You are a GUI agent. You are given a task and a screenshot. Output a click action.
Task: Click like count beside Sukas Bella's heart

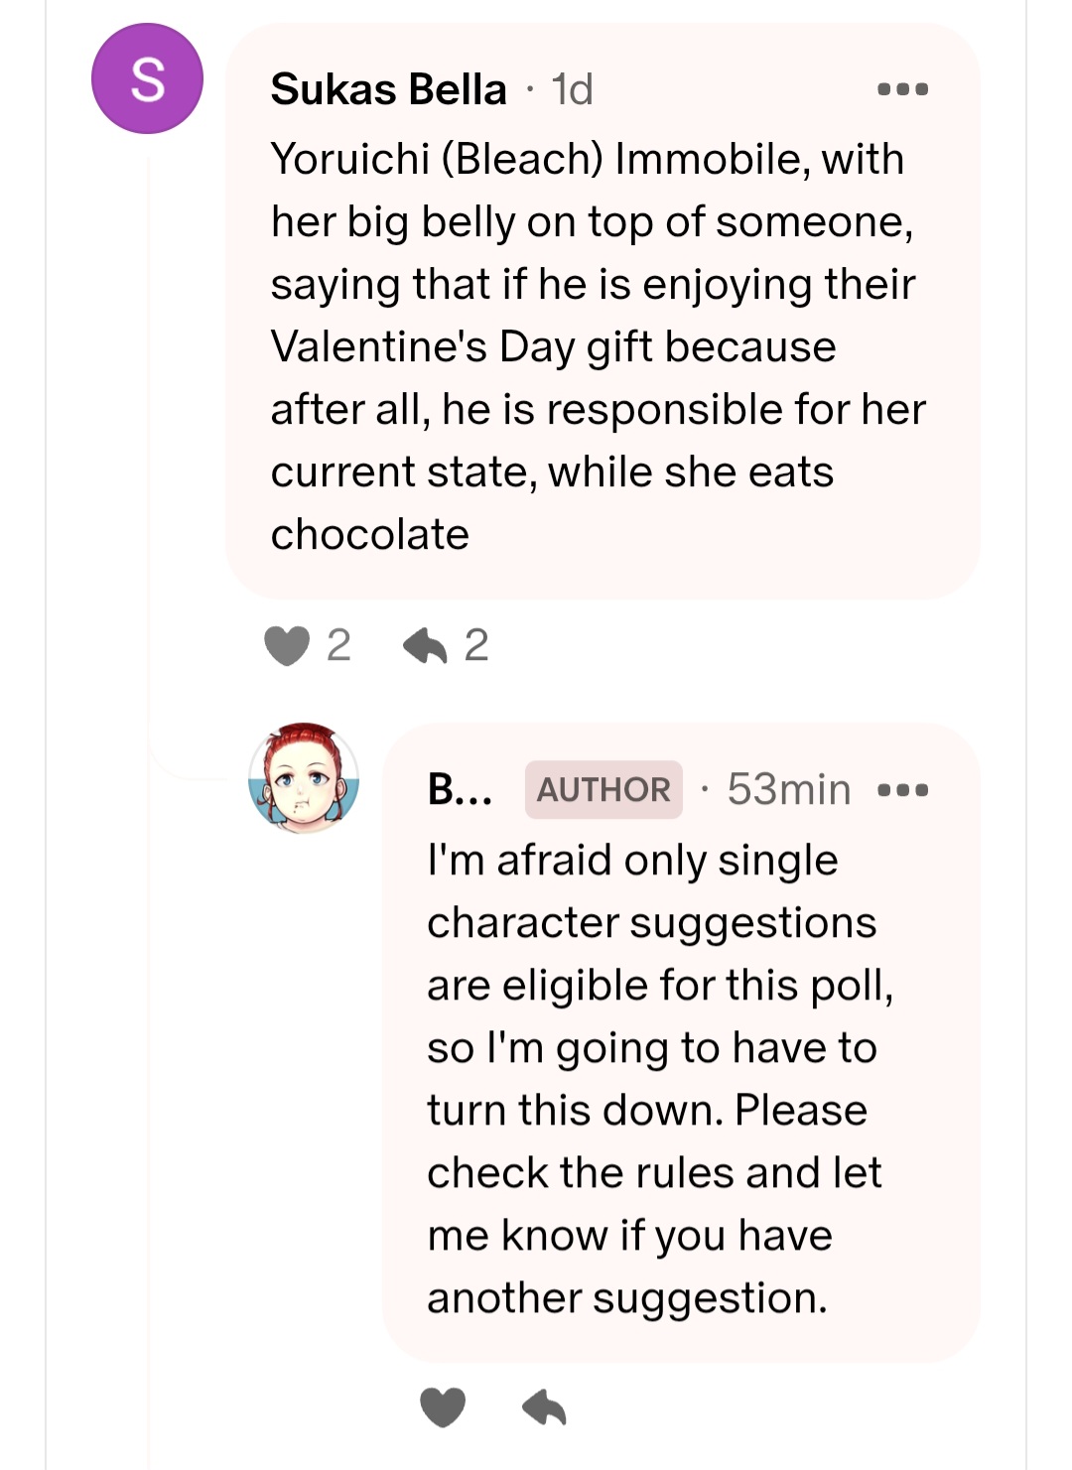(x=338, y=646)
